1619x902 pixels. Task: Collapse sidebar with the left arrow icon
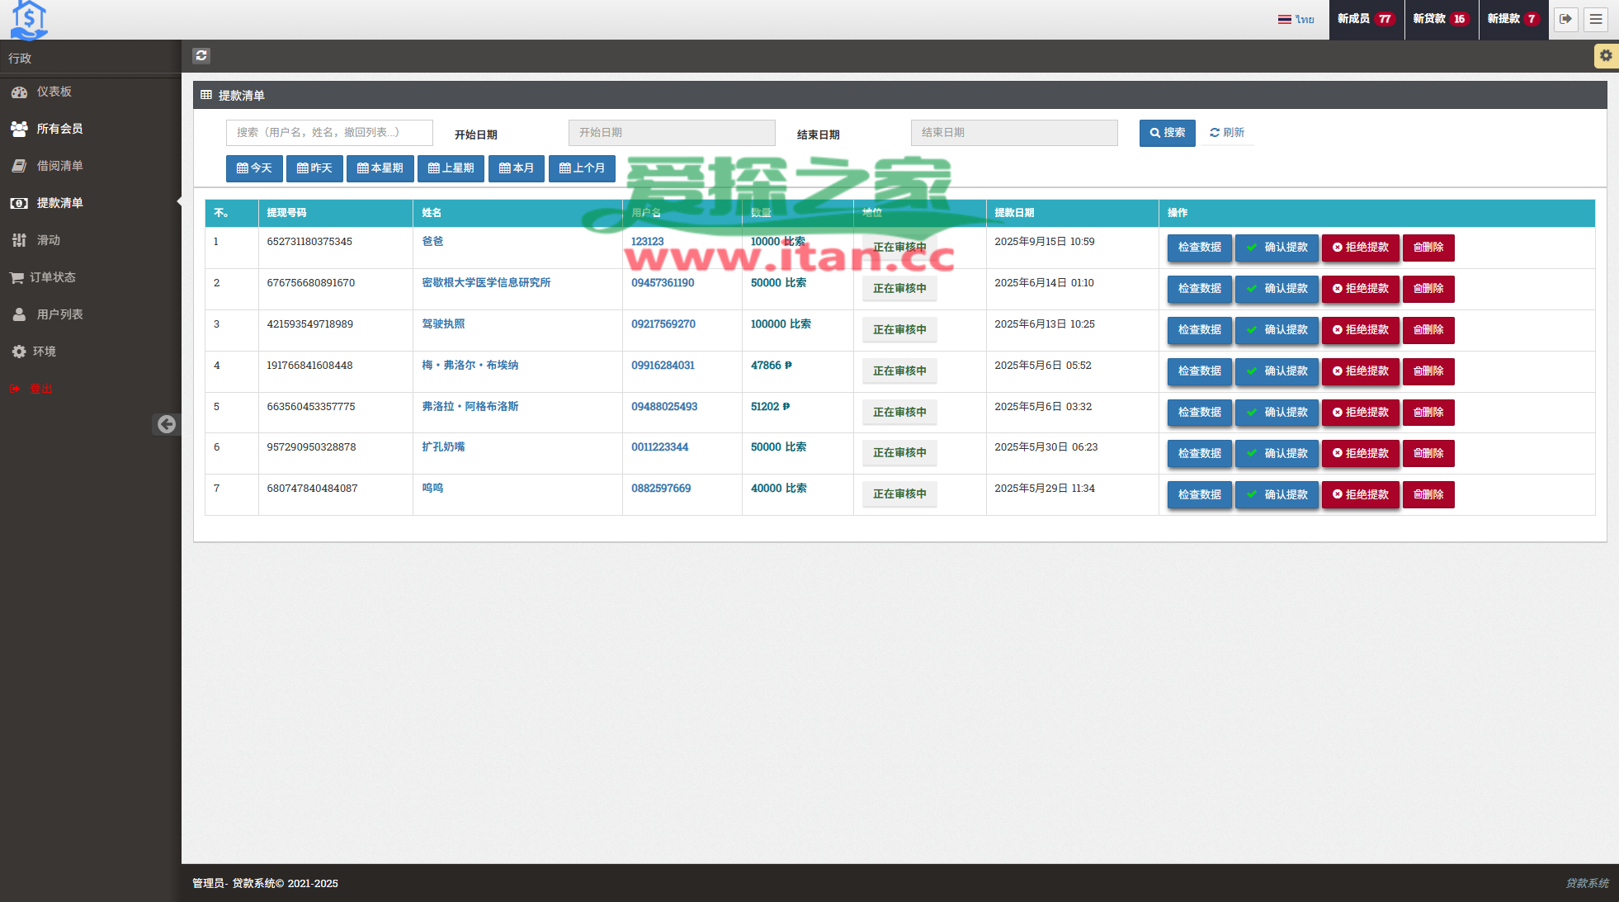[167, 424]
